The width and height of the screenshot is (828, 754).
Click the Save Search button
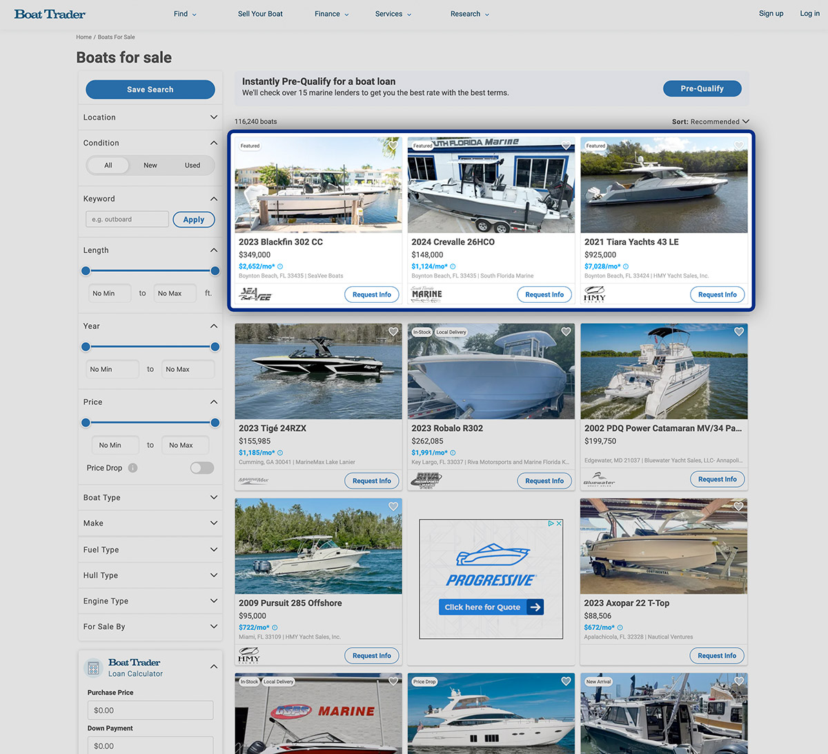150,90
